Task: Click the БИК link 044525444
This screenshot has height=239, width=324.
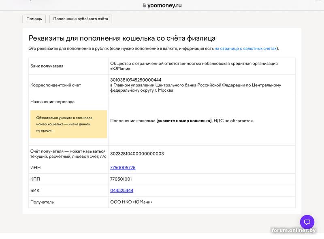Action: tap(122, 191)
